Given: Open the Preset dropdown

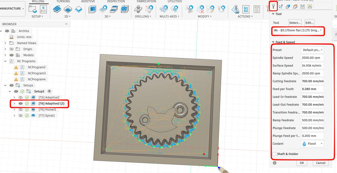Looking at the screenshot, I should coord(312,50).
